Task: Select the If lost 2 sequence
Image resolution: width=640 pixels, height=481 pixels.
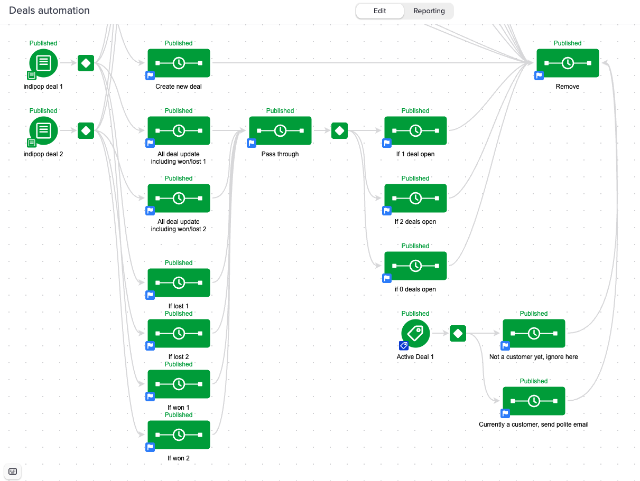Action: pos(179,334)
